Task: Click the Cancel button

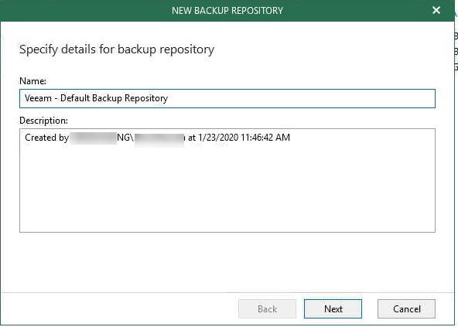Action: point(406,308)
